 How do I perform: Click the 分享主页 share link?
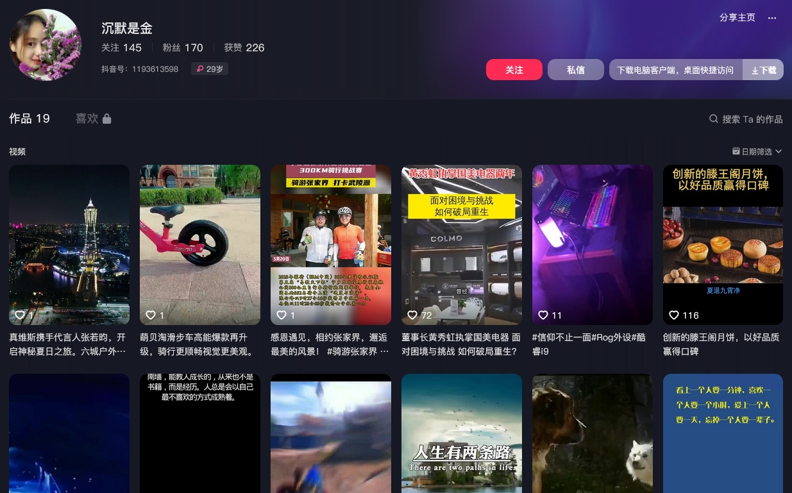click(737, 18)
